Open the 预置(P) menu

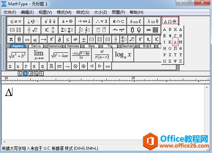click(118, 12)
